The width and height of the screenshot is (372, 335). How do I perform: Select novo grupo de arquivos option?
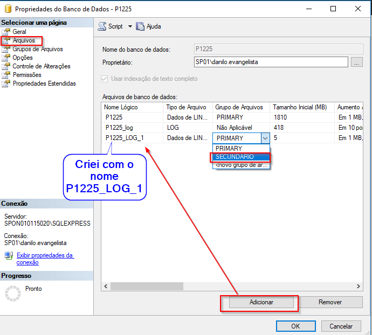pos(241,165)
